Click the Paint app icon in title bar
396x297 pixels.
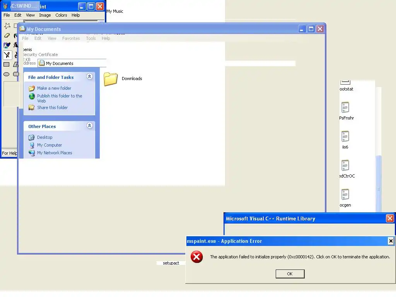pyautogui.click(x=5, y=6)
